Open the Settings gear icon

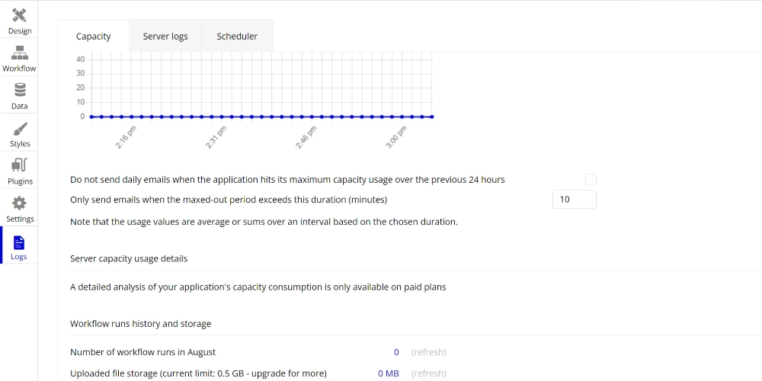coord(19,203)
